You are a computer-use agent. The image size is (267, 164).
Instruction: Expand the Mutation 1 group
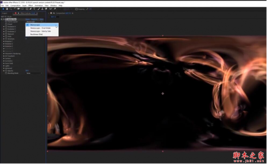(4, 41)
